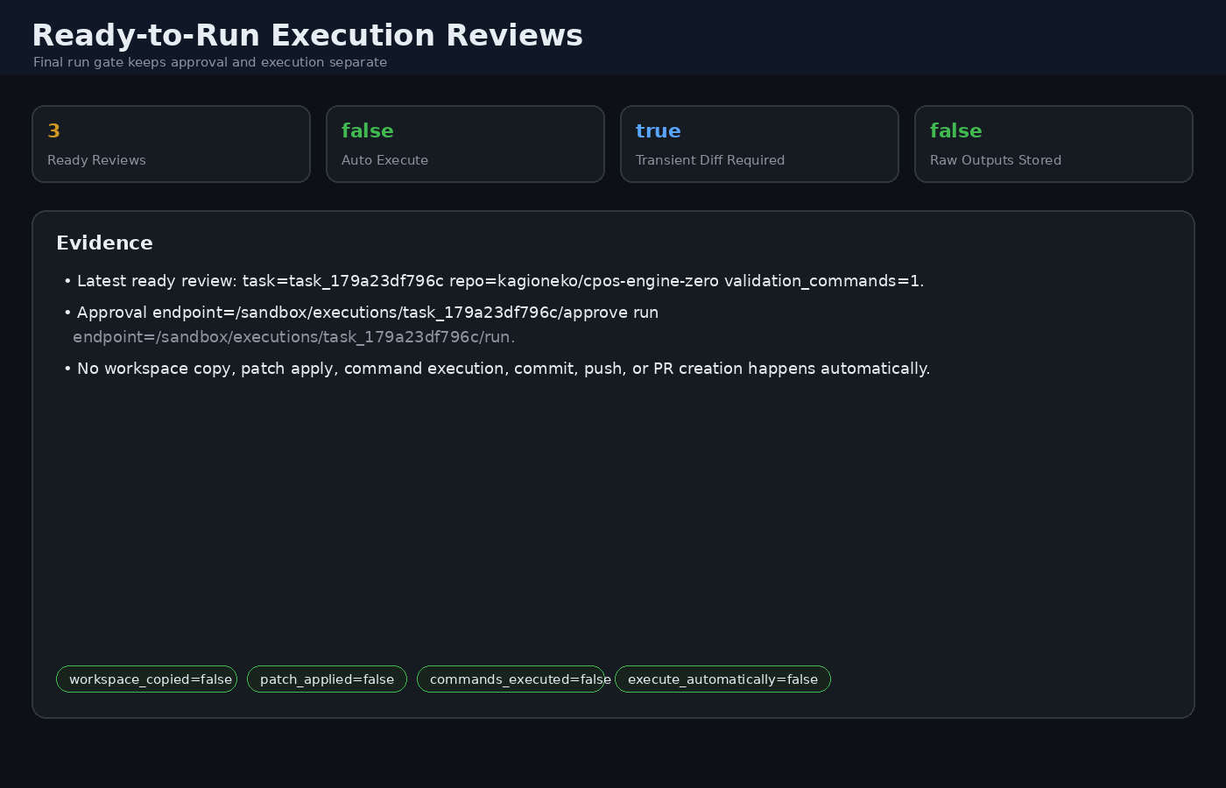Click the 'Final run gate keeps approval' subtitle
This screenshot has height=788, width=1226.
point(210,62)
